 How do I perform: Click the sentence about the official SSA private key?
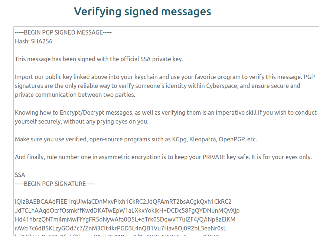point(99,59)
